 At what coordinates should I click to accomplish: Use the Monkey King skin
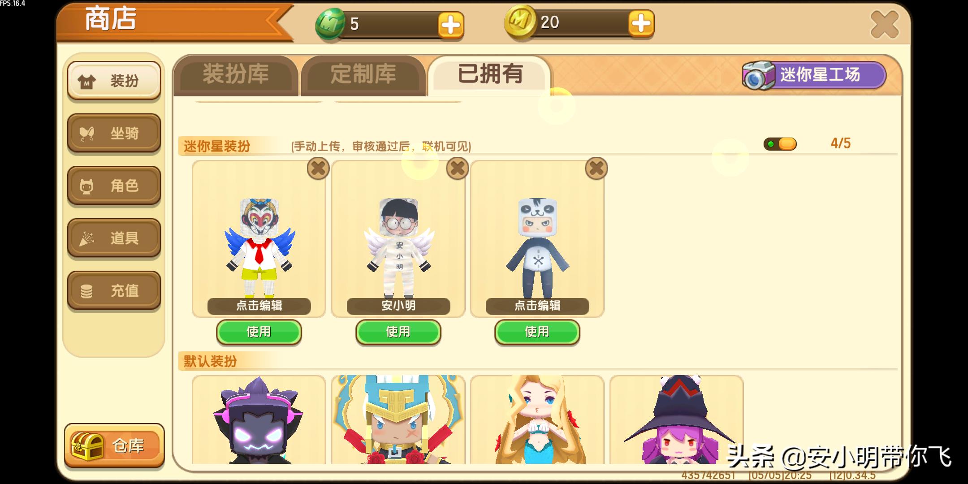tap(259, 332)
